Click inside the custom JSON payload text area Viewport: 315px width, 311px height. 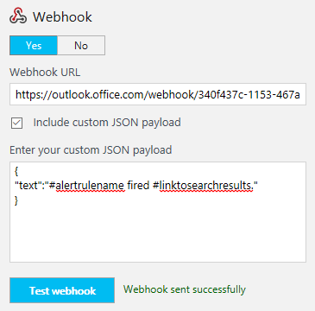[x=158, y=212]
